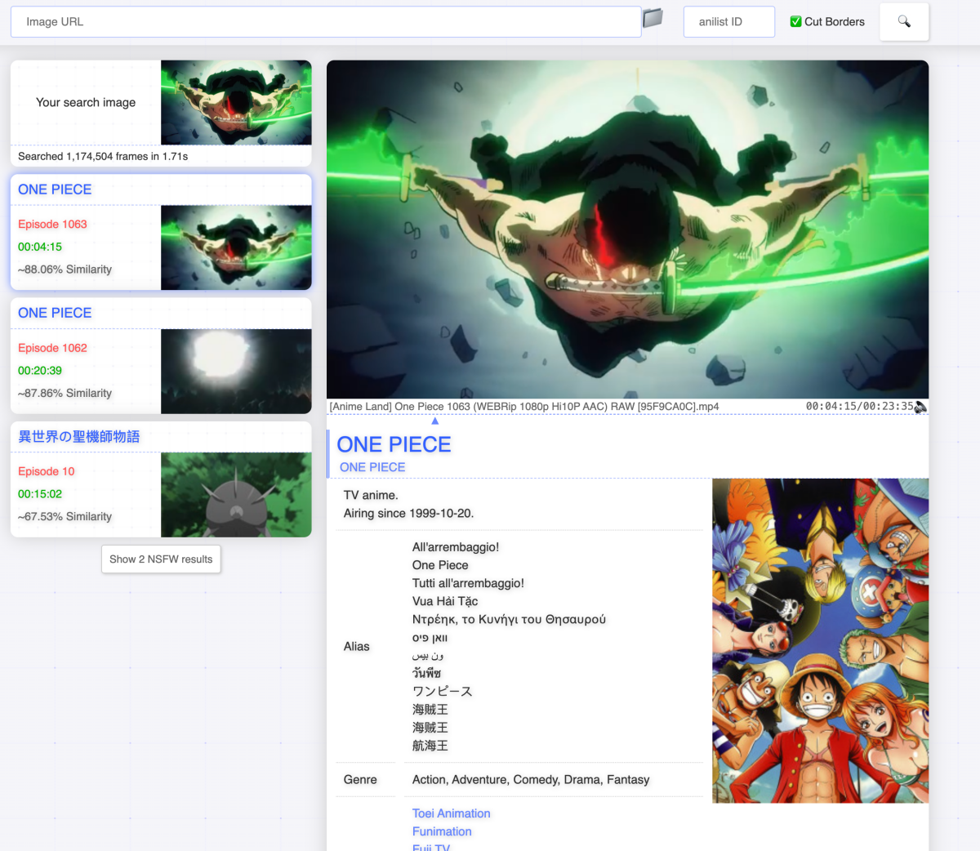This screenshot has height=851, width=980.
Task: Click the 'Airing since 1999-10-20.' text
Action: coord(408,514)
